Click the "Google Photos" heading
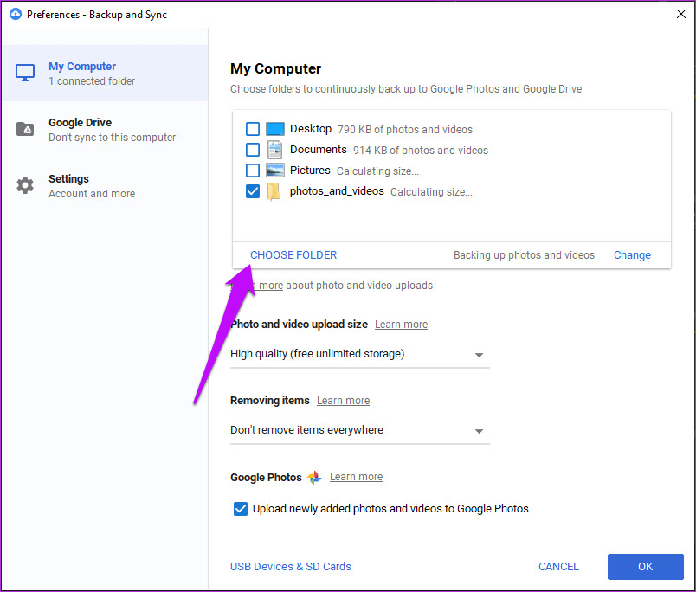The image size is (696, 592). click(266, 478)
